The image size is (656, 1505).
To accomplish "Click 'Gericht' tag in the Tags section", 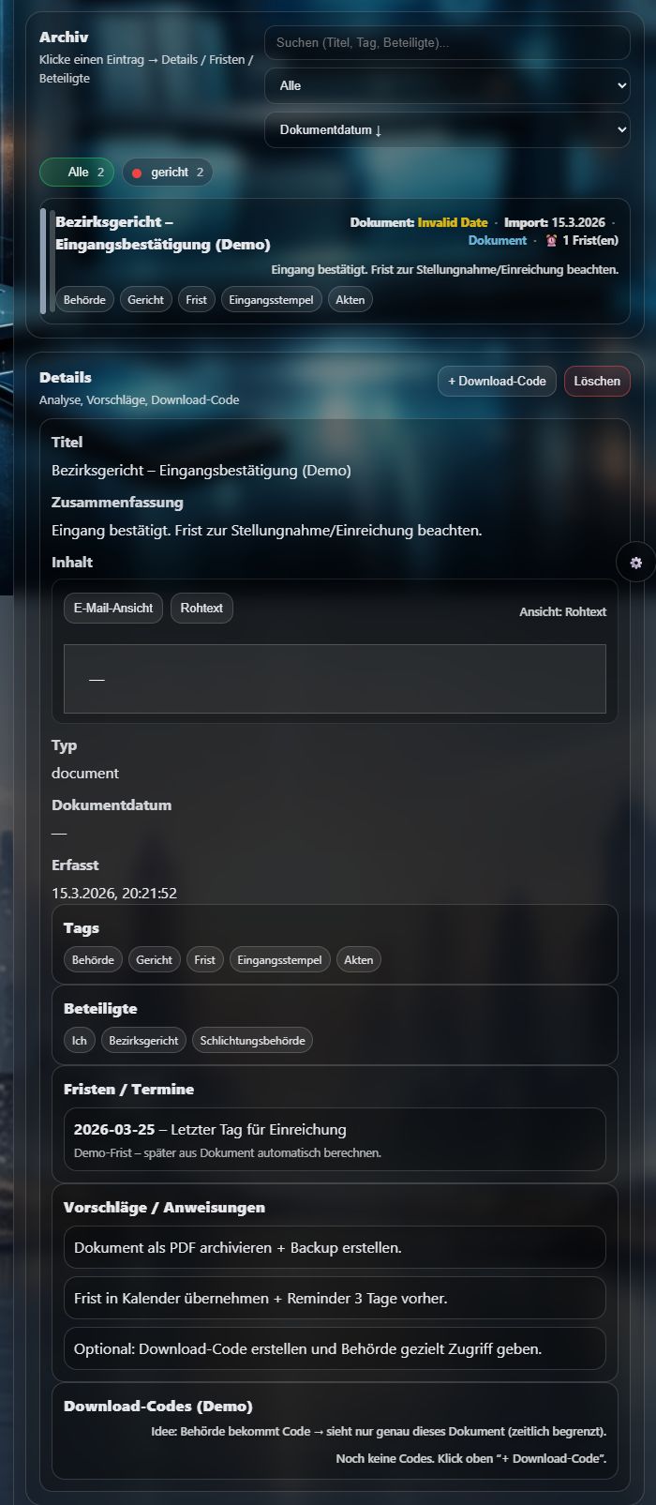I will [x=155, y=960].
